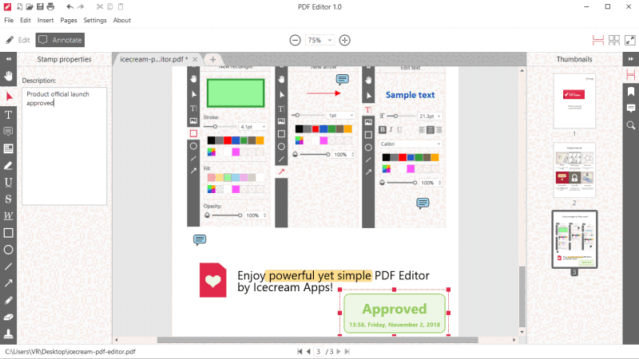639x359 pixels.
Task: Open the Edit menu
Action: (26, 20)
